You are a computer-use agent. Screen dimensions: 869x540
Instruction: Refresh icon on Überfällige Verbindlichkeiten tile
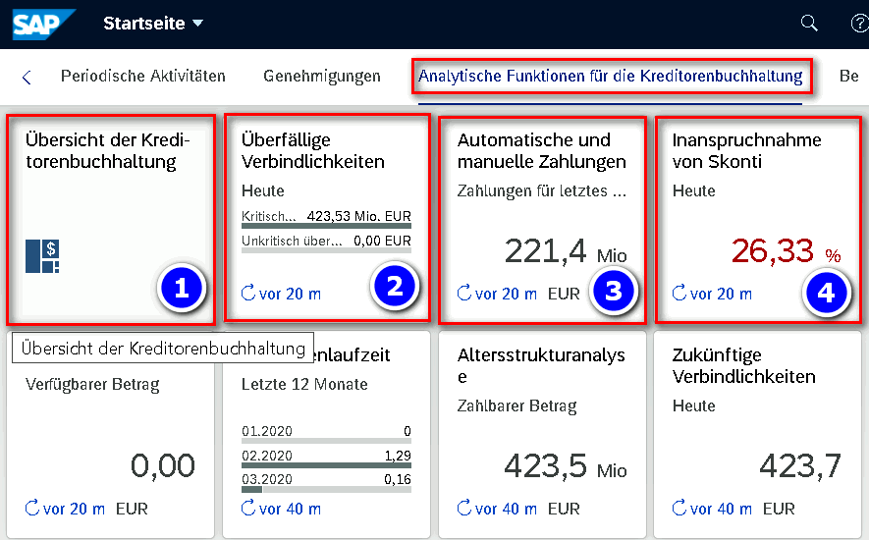pyautogui.click(x=248, y=293)
